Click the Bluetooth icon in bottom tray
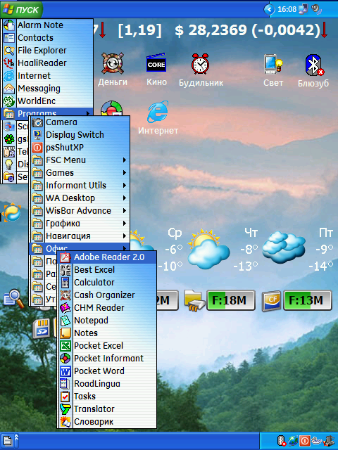 (x=281, y=441)
